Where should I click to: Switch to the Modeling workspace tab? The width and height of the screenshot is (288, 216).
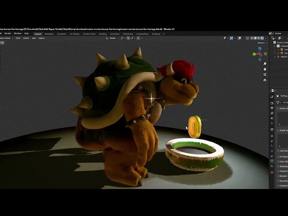pyautogui.click(x=49, y=34)
